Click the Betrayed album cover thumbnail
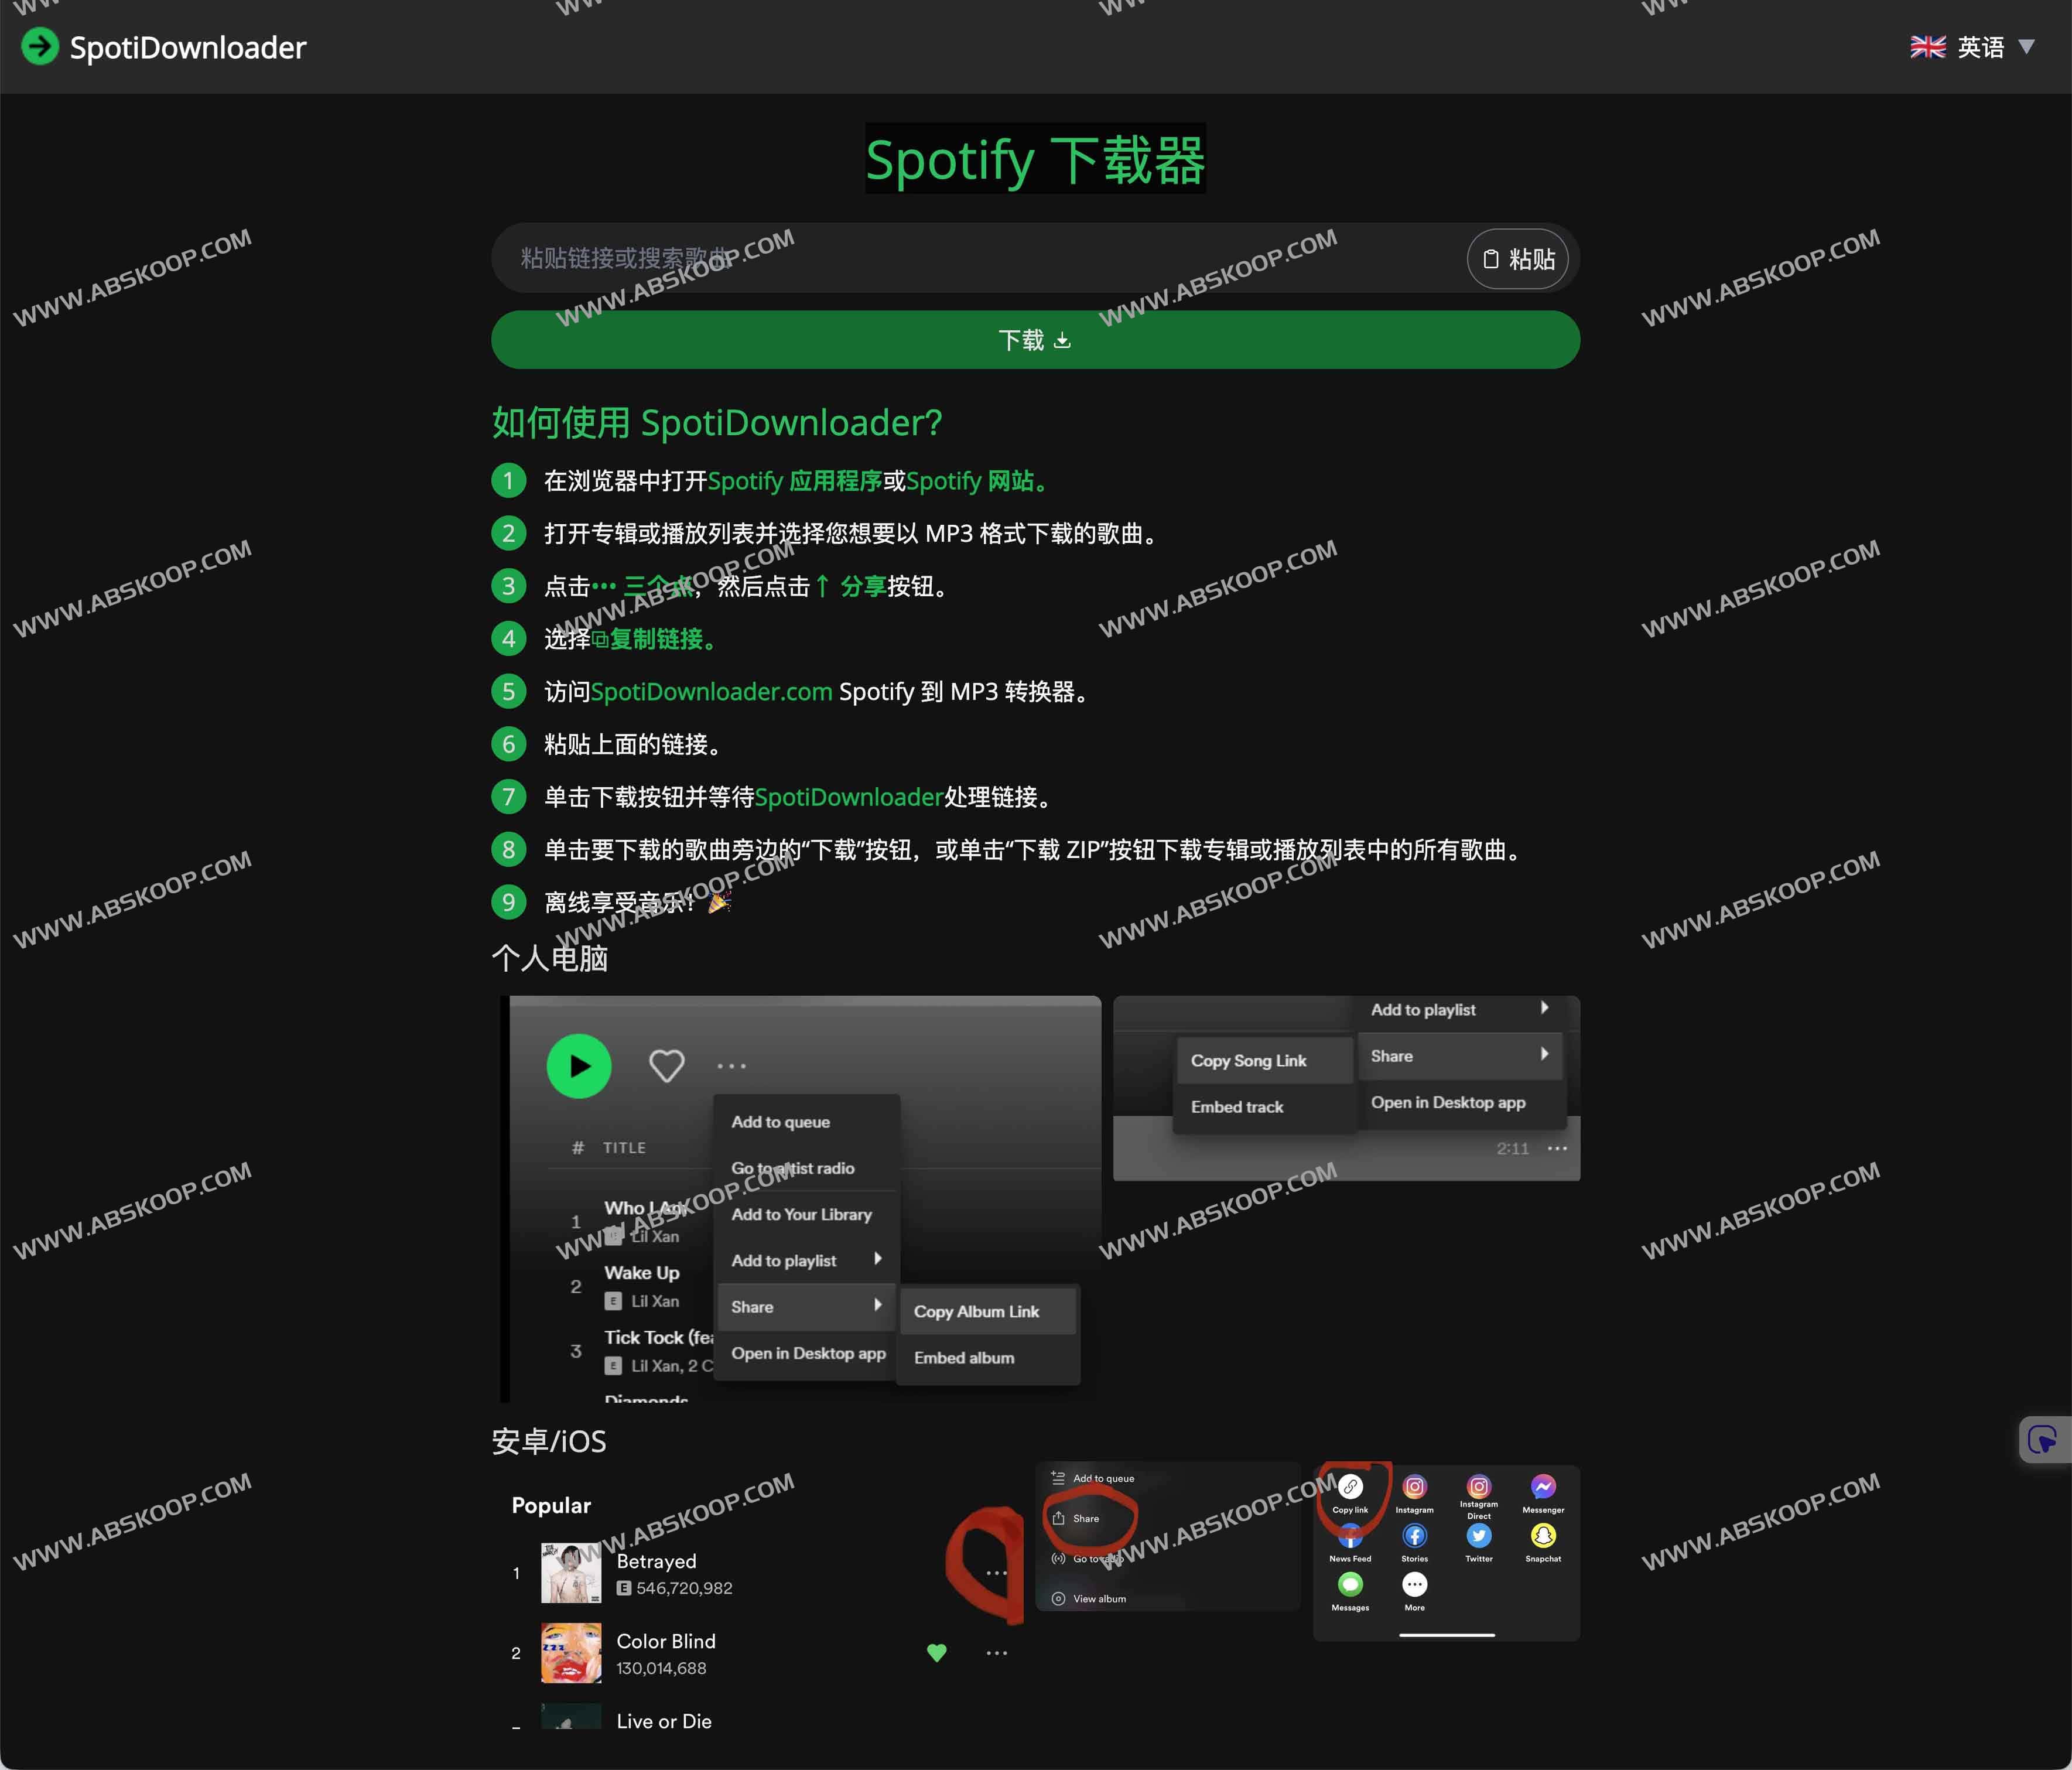The image size is (2072, 1770). point(571,1573)
